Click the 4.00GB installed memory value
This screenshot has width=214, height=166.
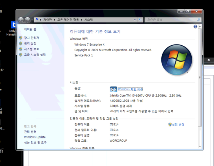(126, 101)
